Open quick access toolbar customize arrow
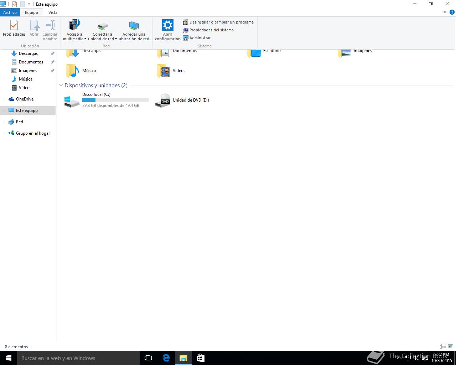The height and width of the screenshot is (365, 456). coord(29,4)
